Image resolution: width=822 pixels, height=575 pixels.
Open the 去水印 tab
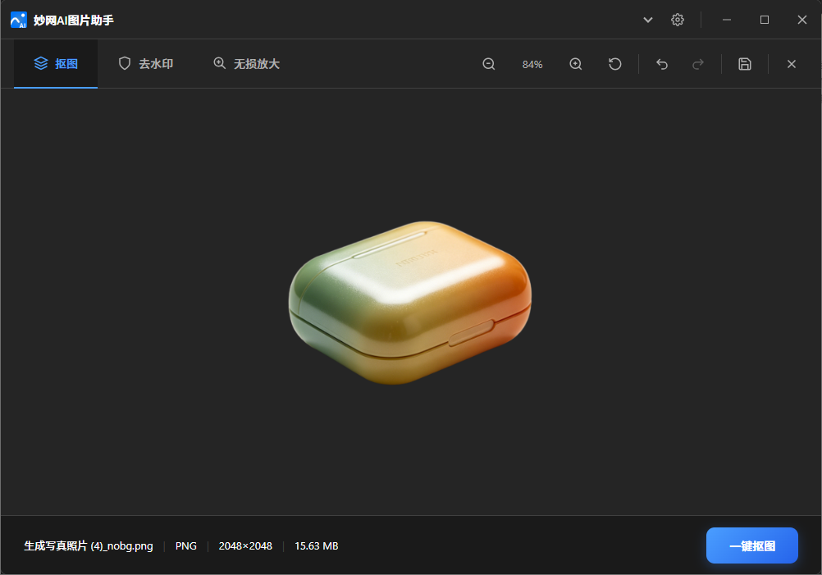click(146, 64)
